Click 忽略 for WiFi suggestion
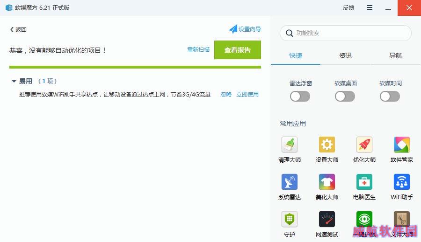Viewport: 421px width, 242px height. click(226, 95)
